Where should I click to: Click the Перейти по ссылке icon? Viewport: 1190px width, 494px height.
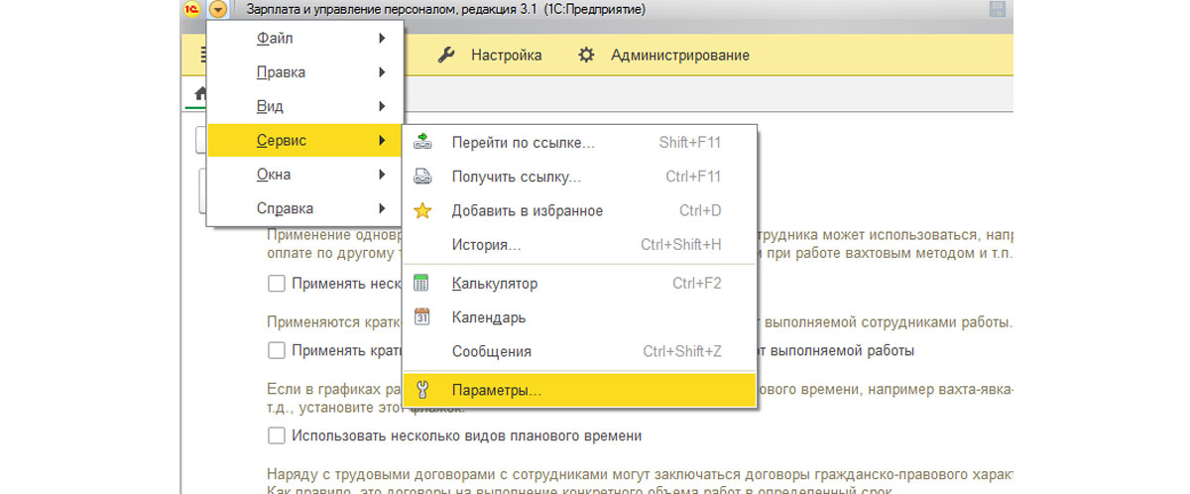(x=422, y=142)
